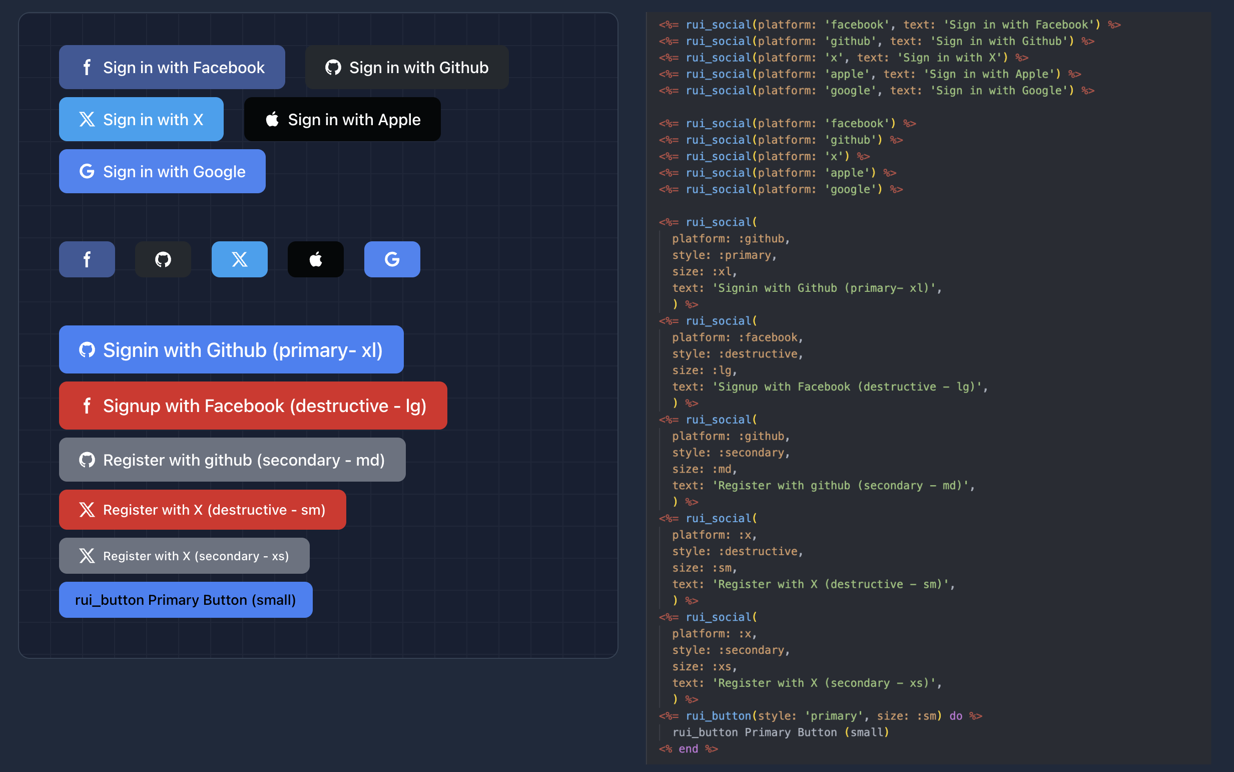Click rui_button Primary Button (small)
Screen dimensions: 1234x772
point(186,600)
